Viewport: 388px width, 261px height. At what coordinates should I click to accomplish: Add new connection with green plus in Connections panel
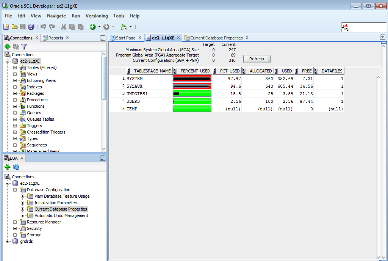coord(8,47)
